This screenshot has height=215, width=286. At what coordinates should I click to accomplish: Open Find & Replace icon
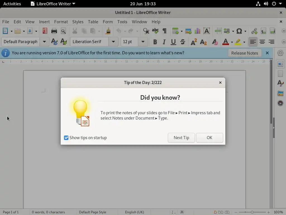pos(146,31)
